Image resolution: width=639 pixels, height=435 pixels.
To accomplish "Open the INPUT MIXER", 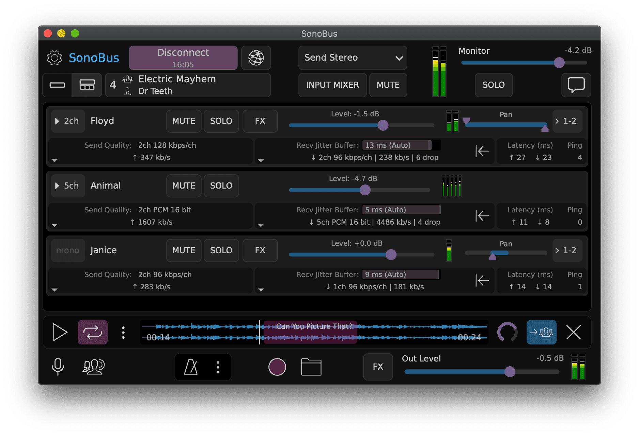I will coord(332,85).
